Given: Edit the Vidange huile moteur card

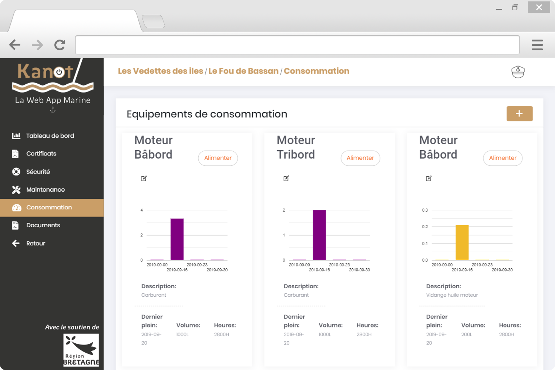Looking at the screenshot, I should coord(429,178).
